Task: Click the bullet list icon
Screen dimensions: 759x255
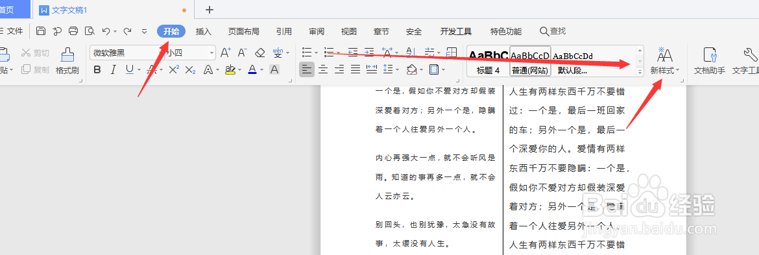Action: [x=306, y=53]
